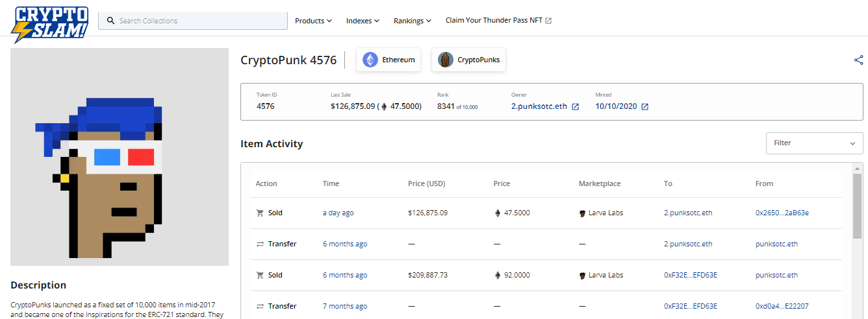Click 0xF32E...EFD63E in 7 months ago row
The image size is (868, 319).
691,306
